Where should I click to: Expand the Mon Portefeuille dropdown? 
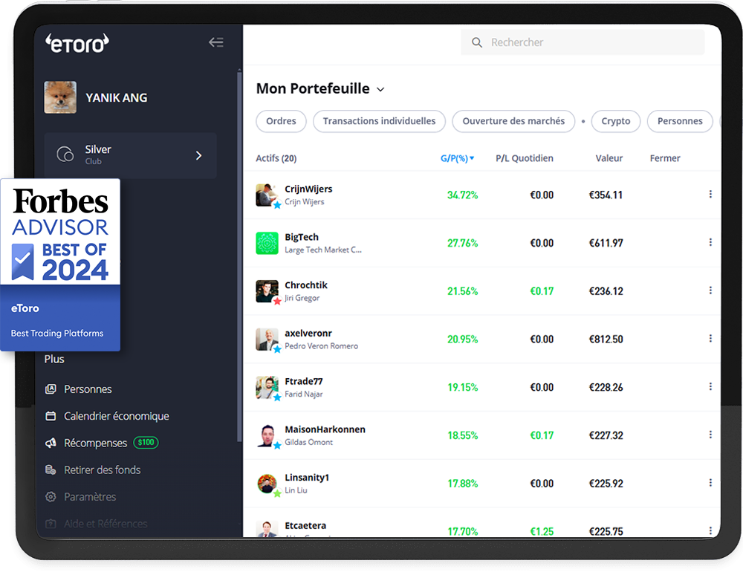tap(380, 90)
